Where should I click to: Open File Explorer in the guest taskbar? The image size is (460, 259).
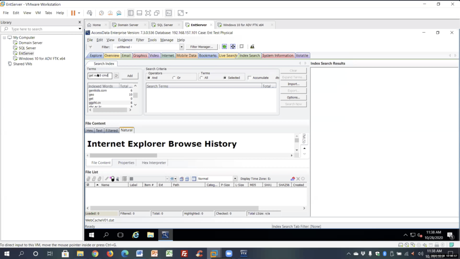pos(150,235)
